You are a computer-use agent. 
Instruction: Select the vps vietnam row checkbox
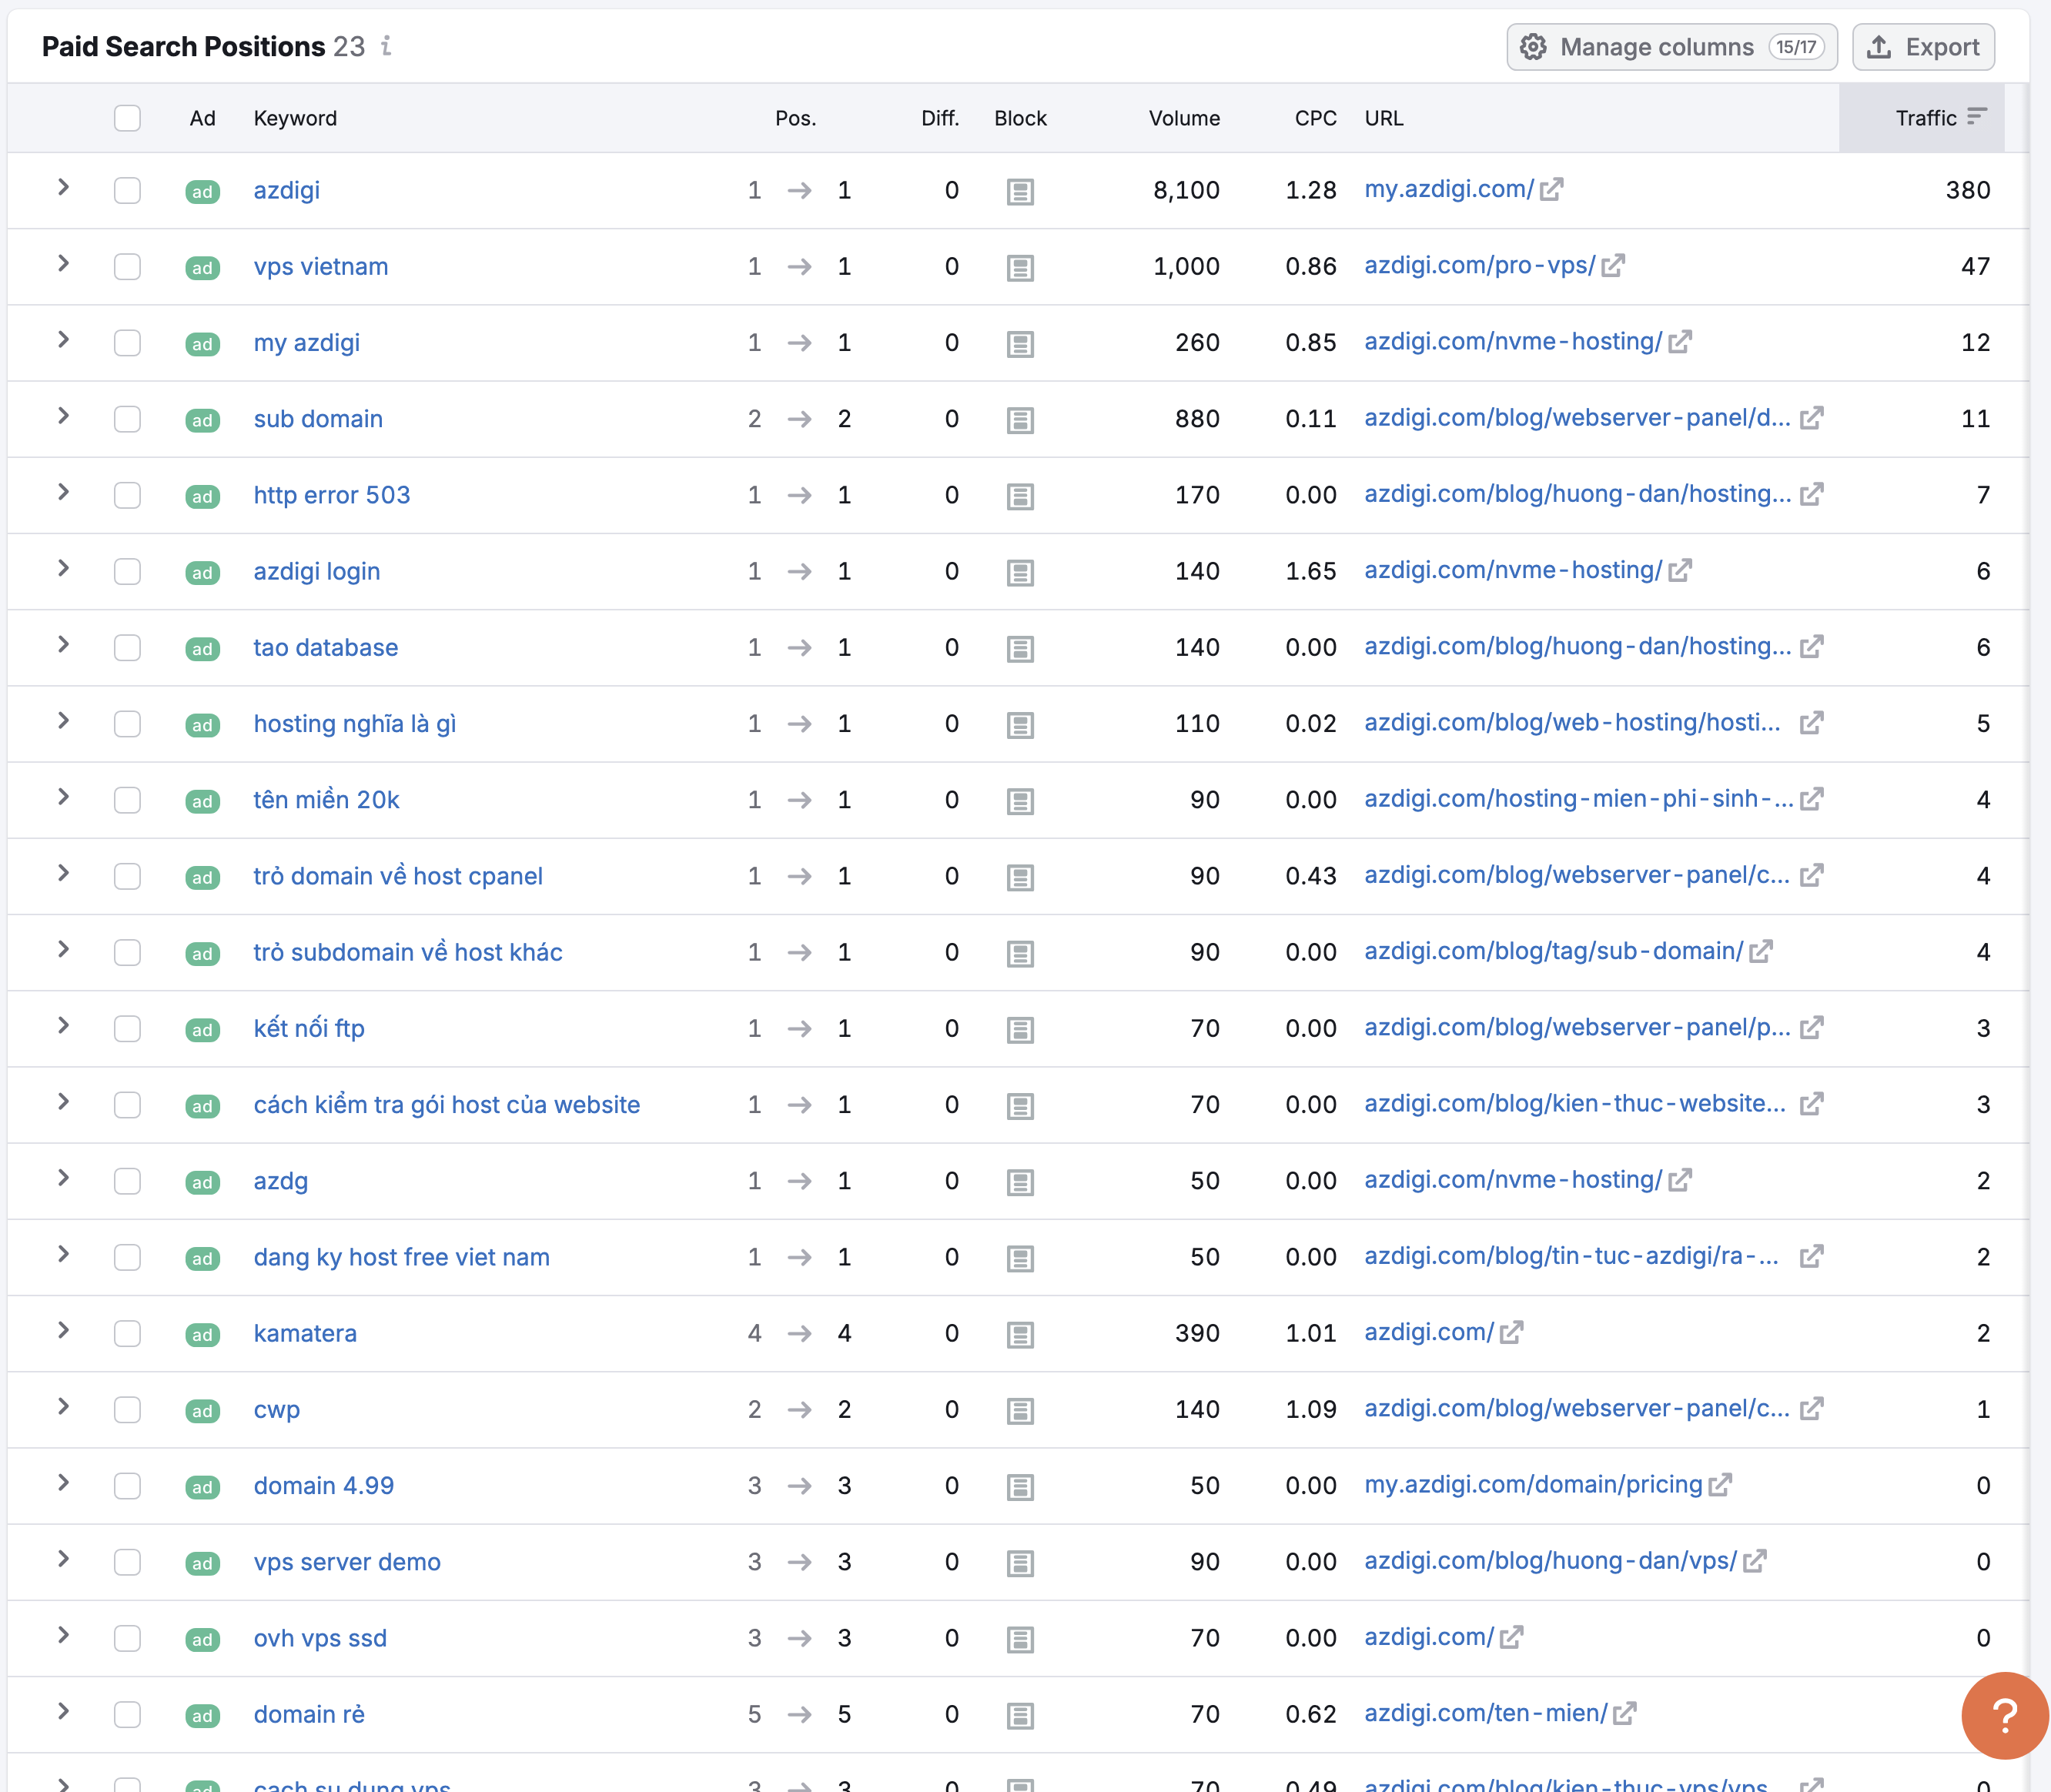127,266
